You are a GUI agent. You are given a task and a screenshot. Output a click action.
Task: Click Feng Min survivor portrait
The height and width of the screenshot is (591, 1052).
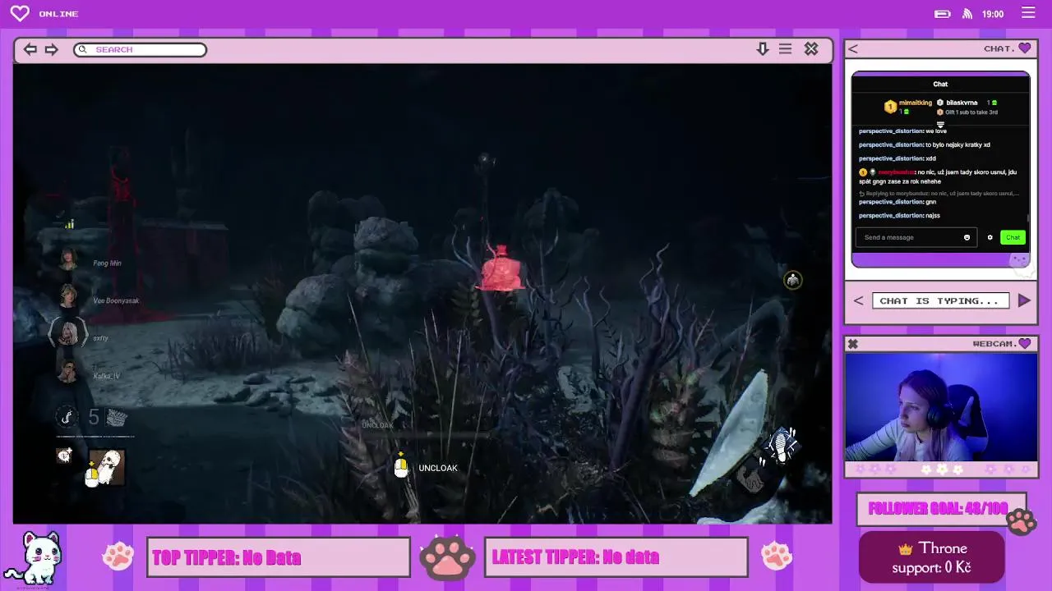pyautogui.click(x=68, y=259)
